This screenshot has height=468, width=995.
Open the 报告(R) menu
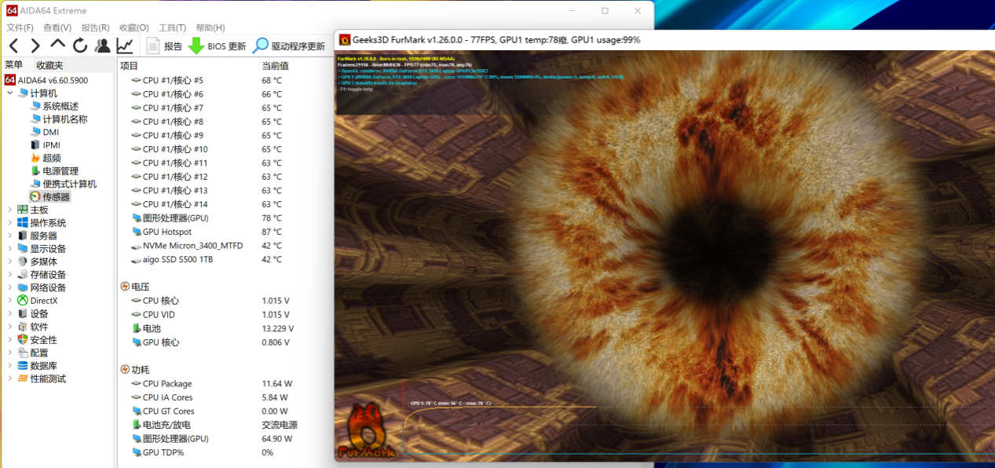click(x=96, y=27)
